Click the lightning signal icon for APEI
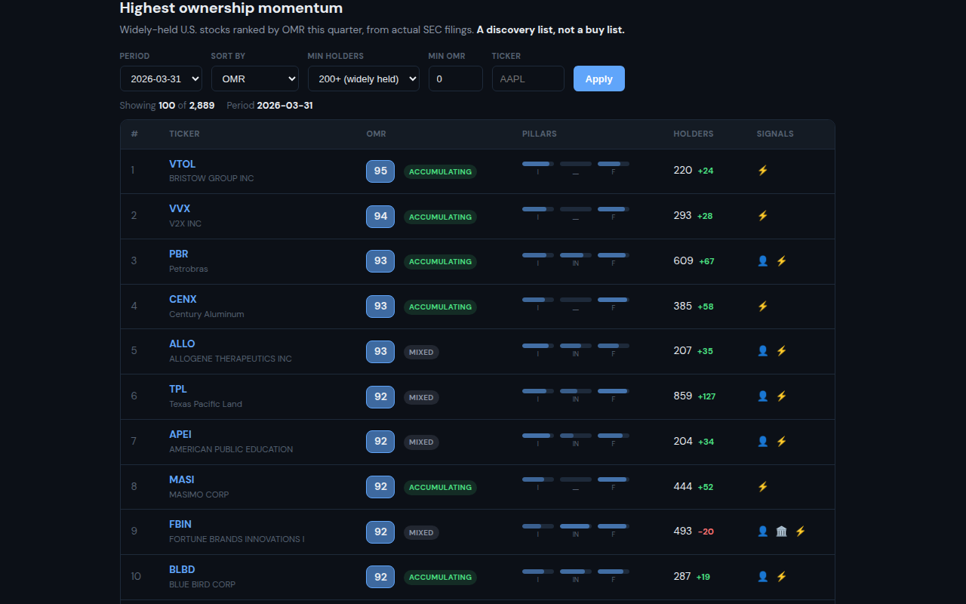Screen dimensions: 966x604 tap(781, 441)
